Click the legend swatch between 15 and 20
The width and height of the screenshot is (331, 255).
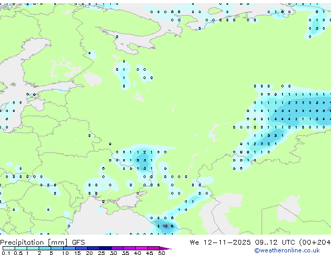[81, 248]
